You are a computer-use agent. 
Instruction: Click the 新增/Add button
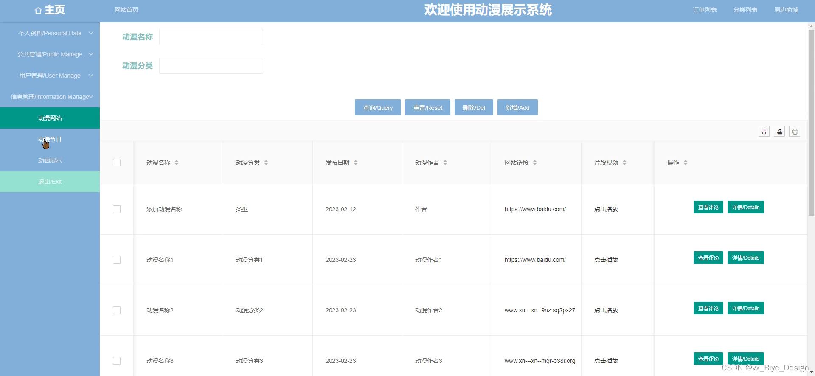click(x=517, y=107)
